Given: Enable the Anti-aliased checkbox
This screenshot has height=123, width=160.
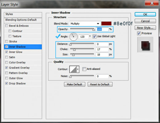Looking at the screenshot, I should pos(84,69).
